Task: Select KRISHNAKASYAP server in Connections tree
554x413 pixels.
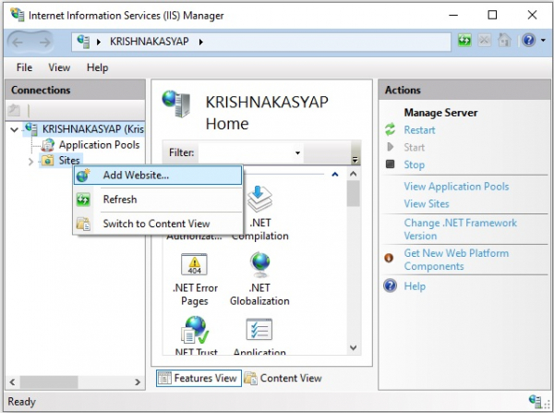Action: [93, 129]
